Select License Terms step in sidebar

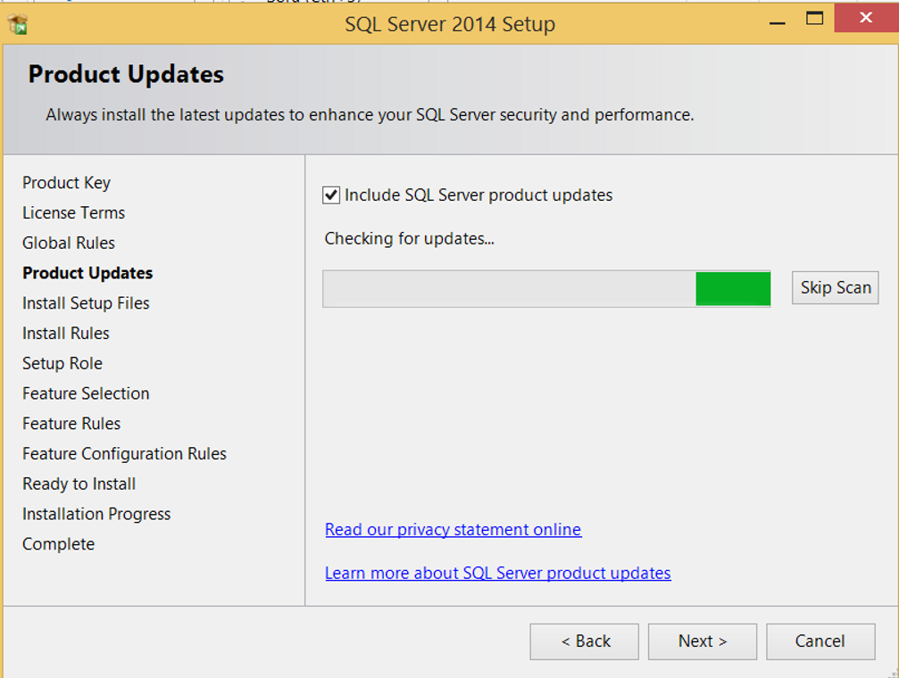[x=73, y=212]
